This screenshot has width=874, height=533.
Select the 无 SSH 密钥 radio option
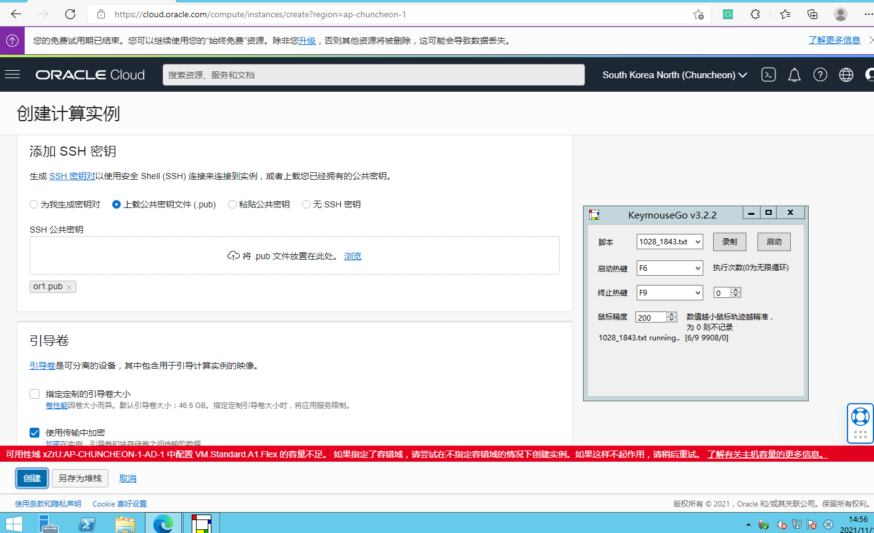pos(306,204)
